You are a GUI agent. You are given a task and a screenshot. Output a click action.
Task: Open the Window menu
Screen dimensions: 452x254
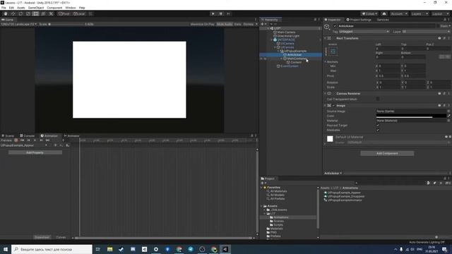pos(71,8)
